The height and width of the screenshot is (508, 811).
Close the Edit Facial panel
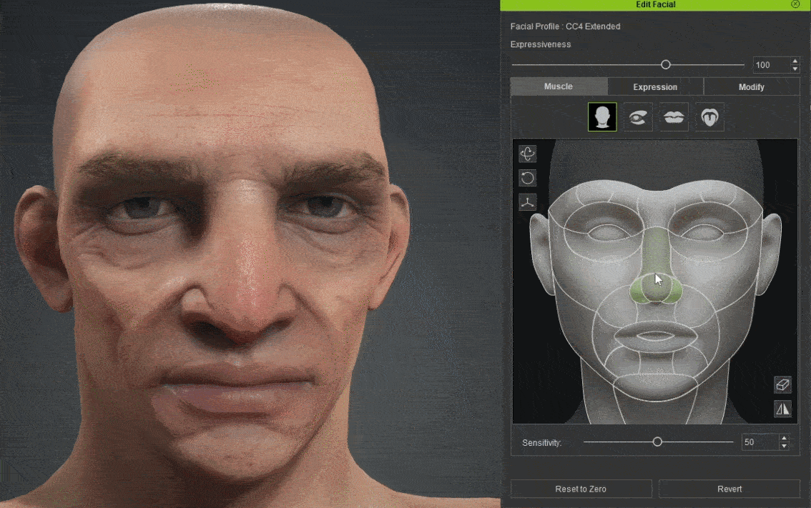coord(795,4)
